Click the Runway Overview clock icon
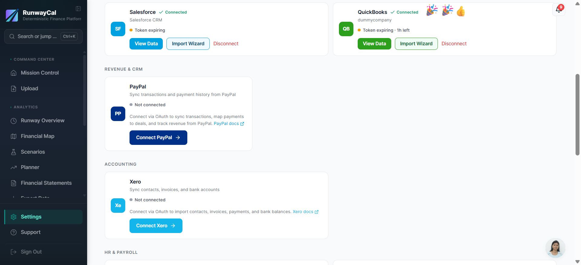This screenshot has width=581, height=265. (14, 121)
